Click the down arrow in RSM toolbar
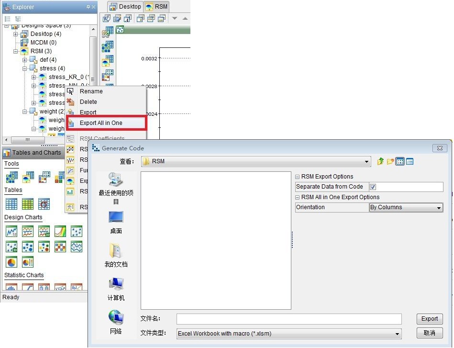 175,18
